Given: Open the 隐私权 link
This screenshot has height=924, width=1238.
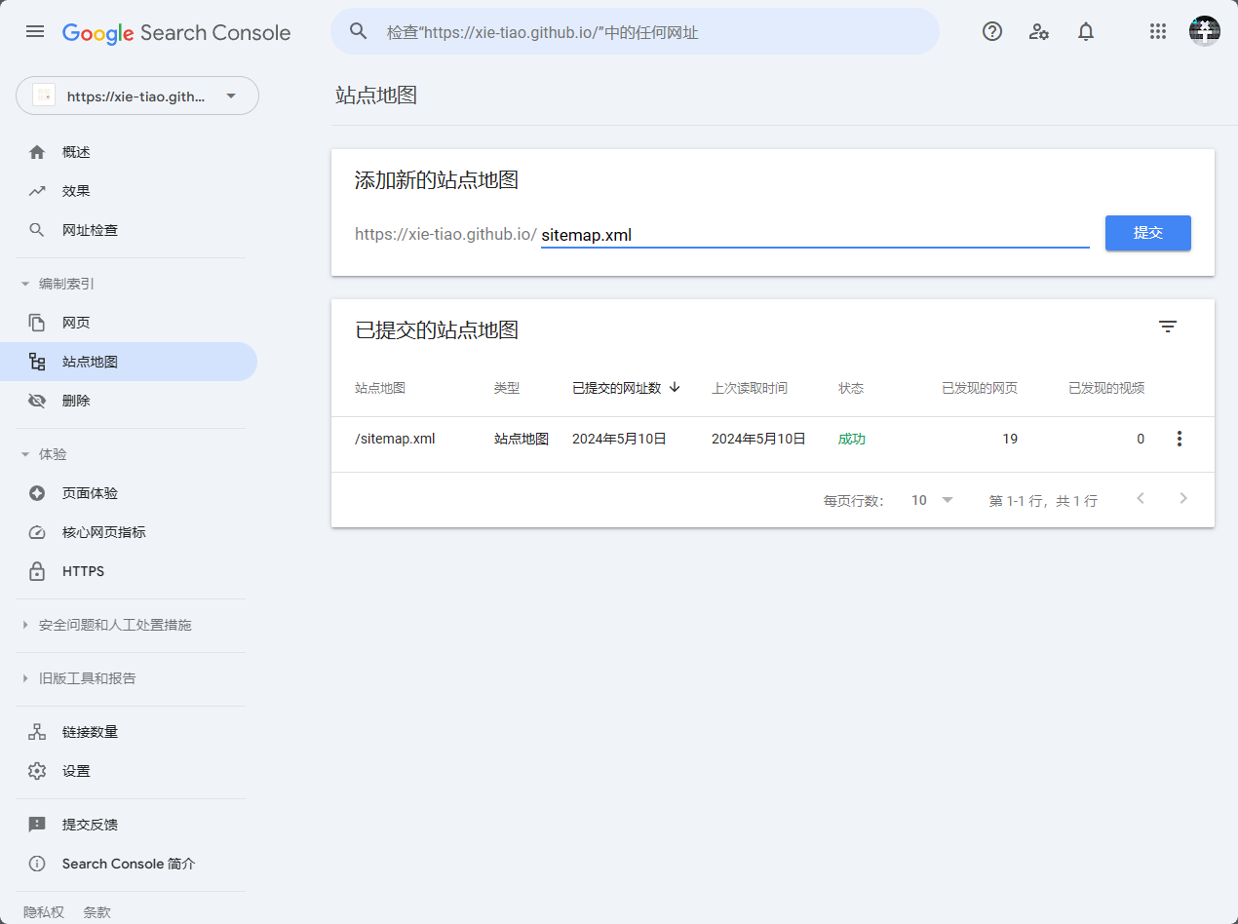Looking at the screenshot, I should (44, 912).
